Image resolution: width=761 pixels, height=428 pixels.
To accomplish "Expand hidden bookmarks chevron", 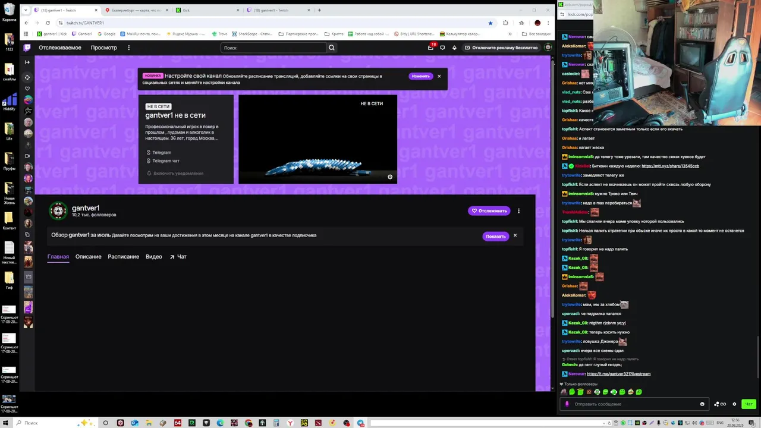I will click(x=510, y=34).
